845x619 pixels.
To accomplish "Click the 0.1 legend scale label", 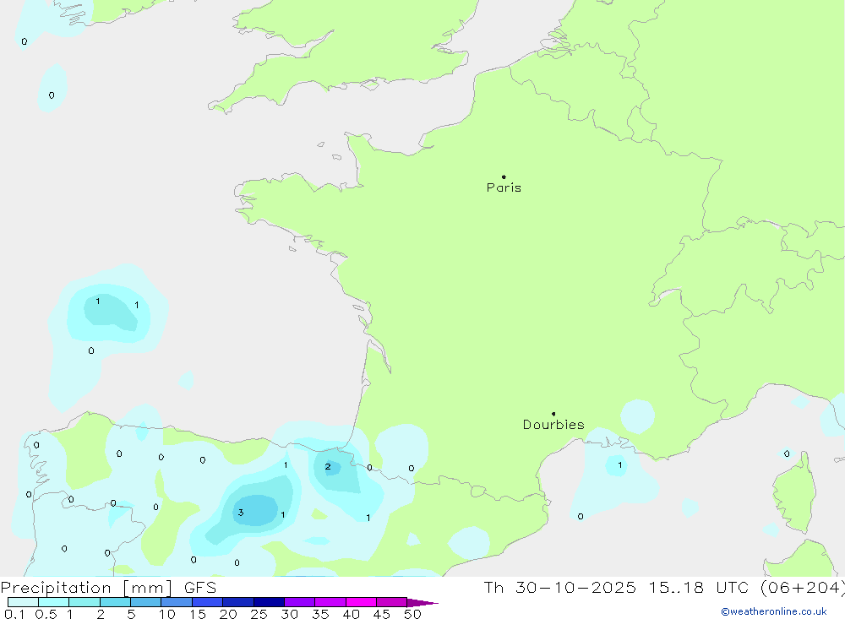I will [x=14, y=614].
